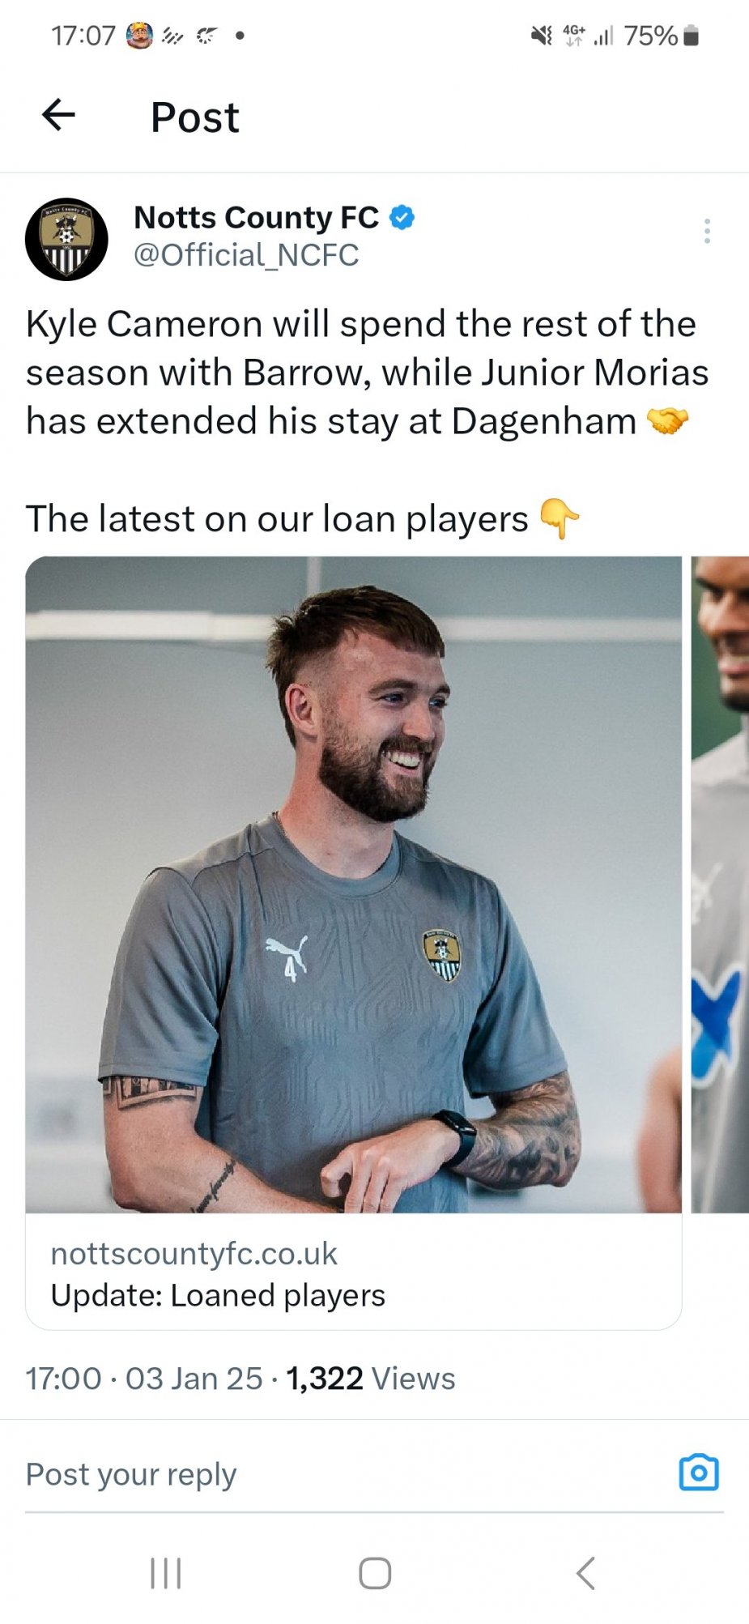749x1624 pixels.
Task: Tap the muted sound status icon
Action: 541,36
